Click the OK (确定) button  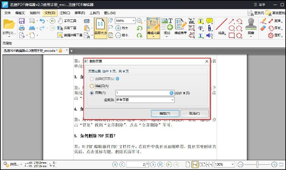(165, 114)
